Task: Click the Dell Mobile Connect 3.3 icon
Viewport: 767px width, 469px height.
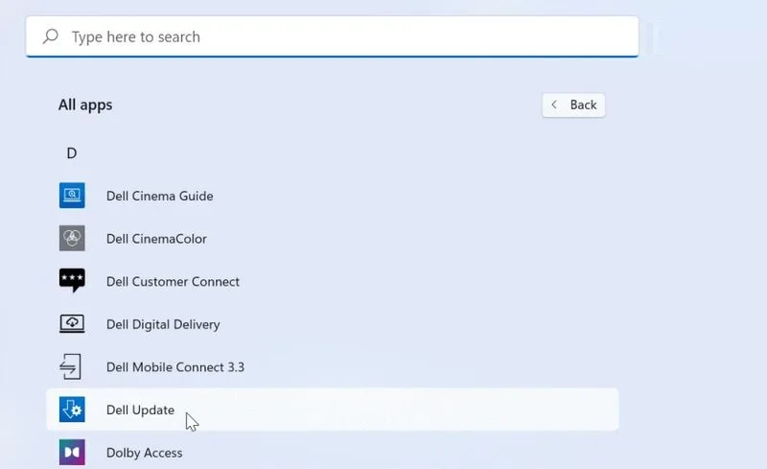Action: coord(70,366)
